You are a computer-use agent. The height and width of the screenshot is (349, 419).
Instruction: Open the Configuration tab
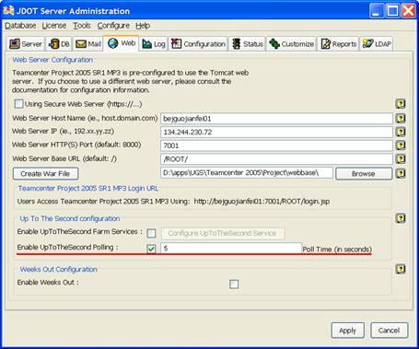tap(198, 44)
